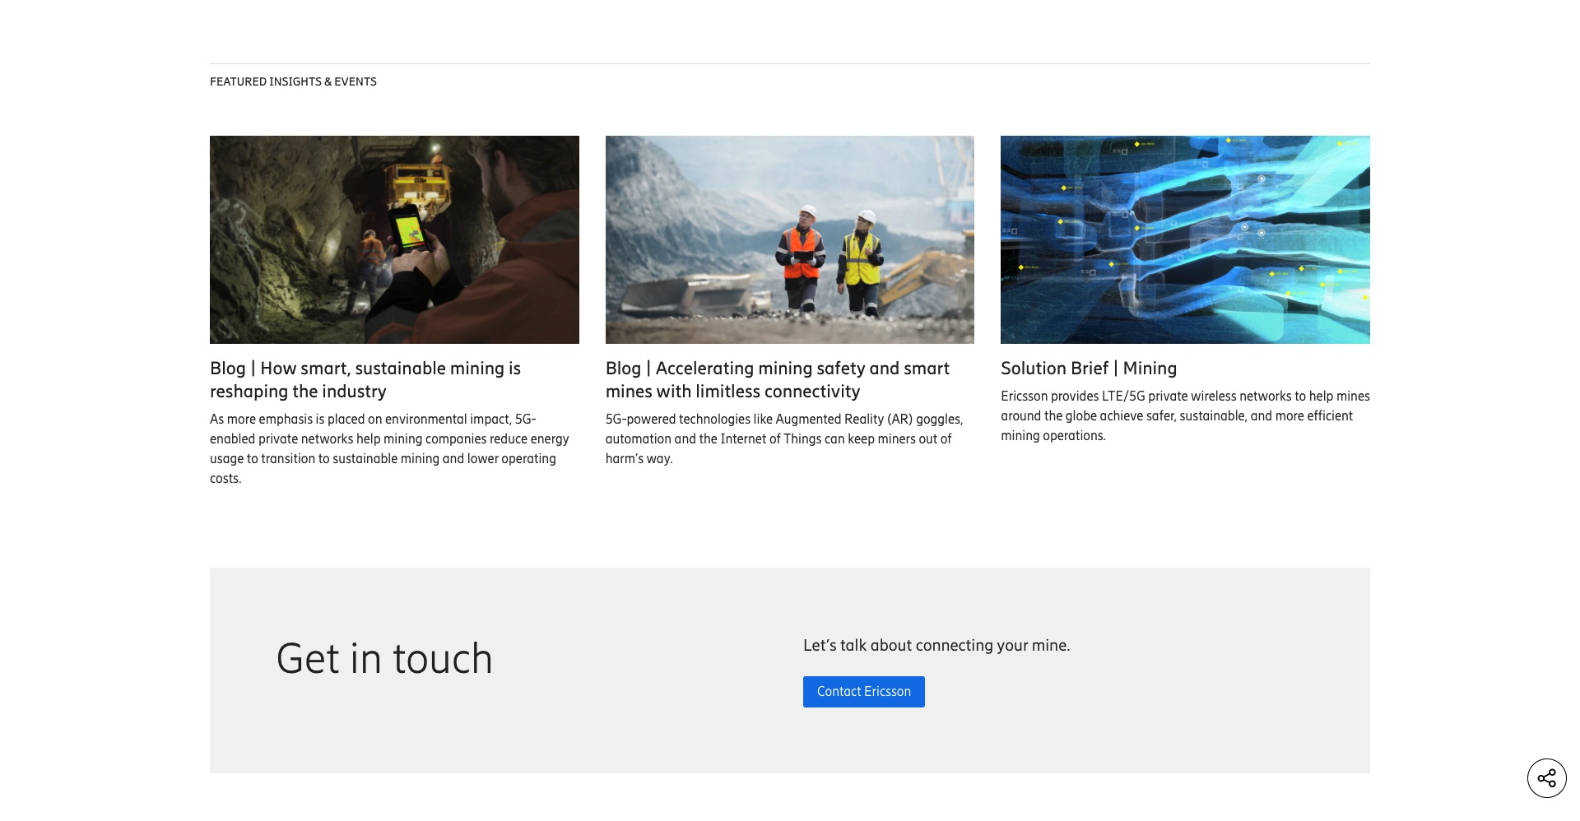Open 'Accelerating mining safety' blog link
Image resolution: width=1580 pixels, height=821 pixels.
[778, 380]
